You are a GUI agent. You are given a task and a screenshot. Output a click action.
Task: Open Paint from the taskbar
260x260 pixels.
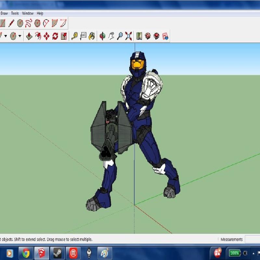pyautogui.click(x=105, y=253)
